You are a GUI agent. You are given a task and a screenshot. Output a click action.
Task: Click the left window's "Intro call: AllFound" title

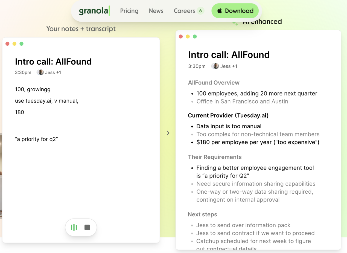[53, 62]
